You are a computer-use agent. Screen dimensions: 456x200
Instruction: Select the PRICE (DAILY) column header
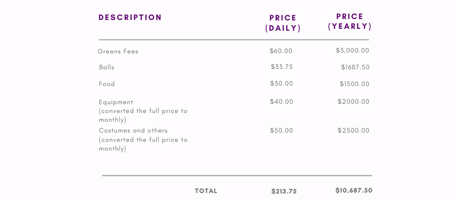[x=283, y=23]
